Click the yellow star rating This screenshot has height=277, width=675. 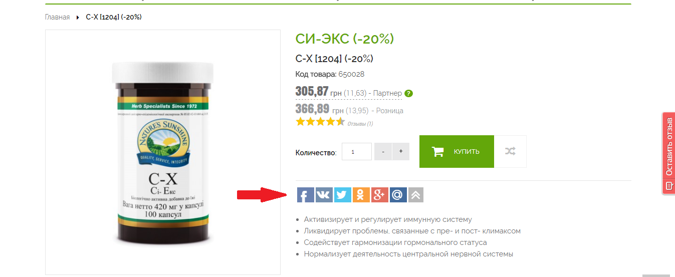320,122
